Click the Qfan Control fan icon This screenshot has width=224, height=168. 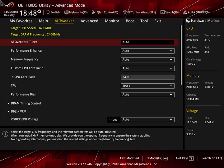tap(94, 12)
